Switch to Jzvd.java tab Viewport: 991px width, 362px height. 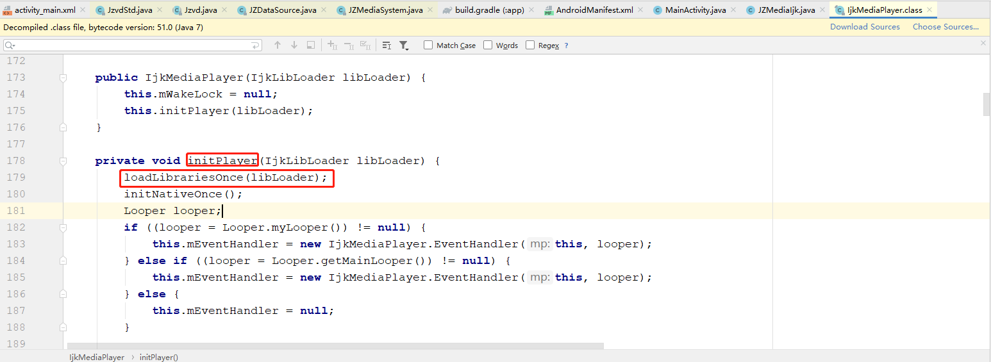pyautogui.click(x=201, y=10)
